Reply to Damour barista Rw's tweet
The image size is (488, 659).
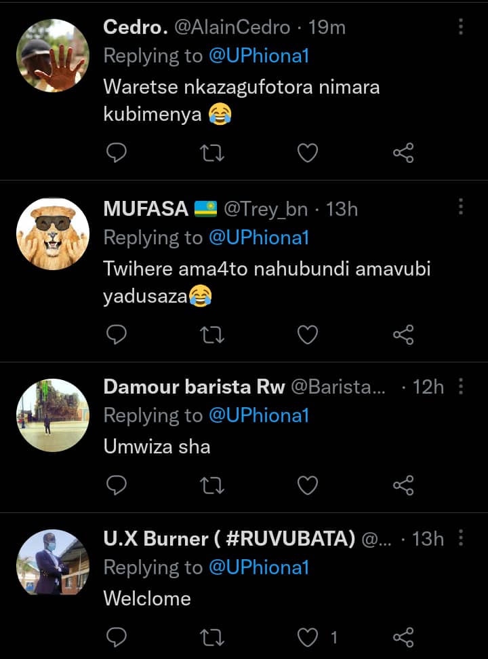pos(117,485)
